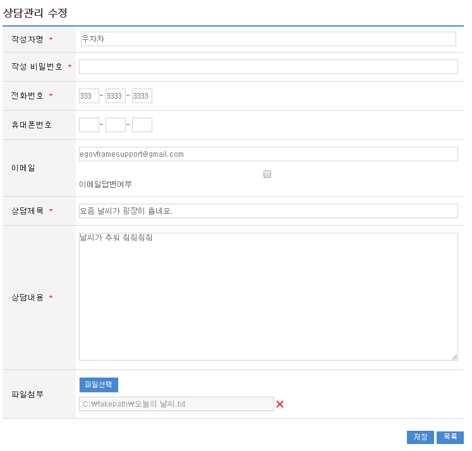Toggle the 이메일답변여부 checkbox

coord(267,174)
